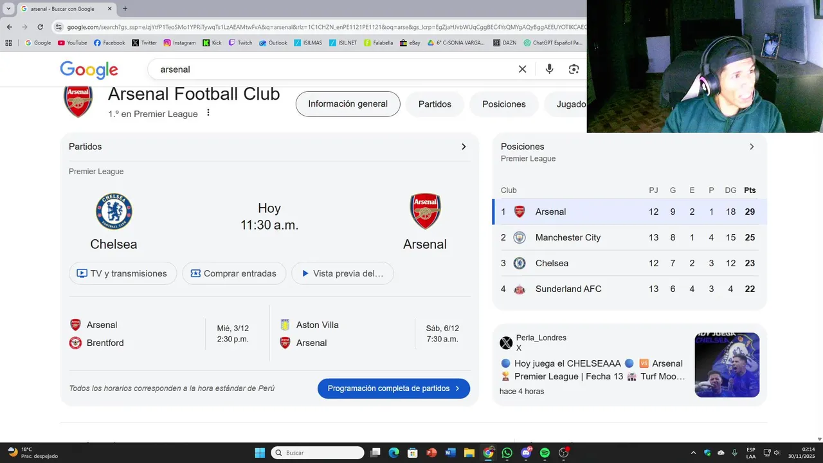Open the ISILMAS bookmark
This screenshot has width=823, height=463.
(x=308, y=43)
